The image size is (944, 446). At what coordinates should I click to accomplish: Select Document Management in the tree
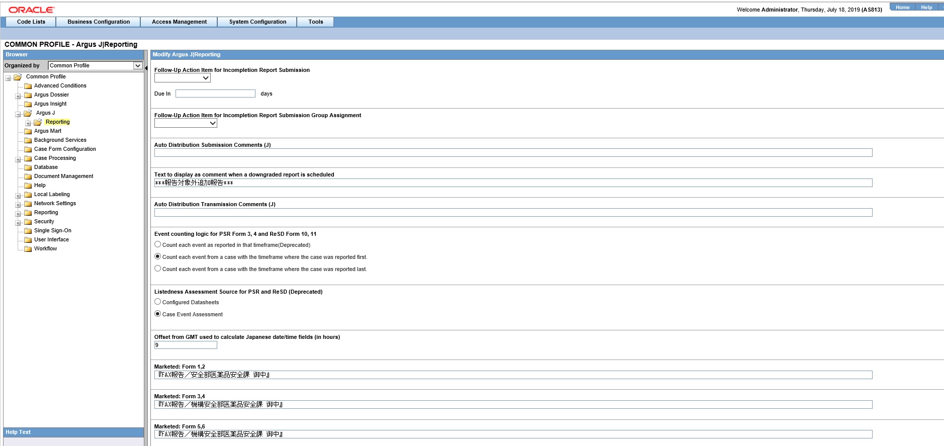click(64, 176)
